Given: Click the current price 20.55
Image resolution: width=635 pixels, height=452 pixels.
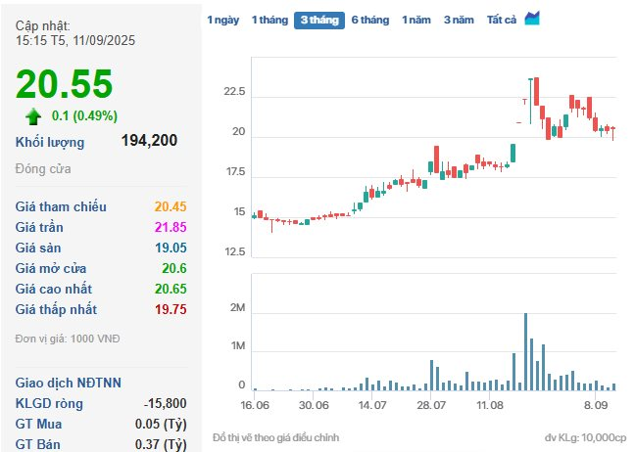Looking at the screenshot, I should pos(65,85).
